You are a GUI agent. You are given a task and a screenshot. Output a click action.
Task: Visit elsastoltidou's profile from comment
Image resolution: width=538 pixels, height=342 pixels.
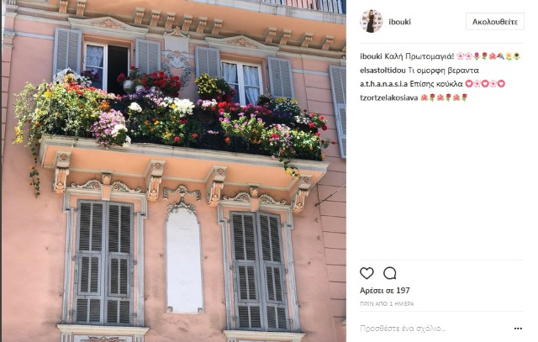(x=382, y=71)
